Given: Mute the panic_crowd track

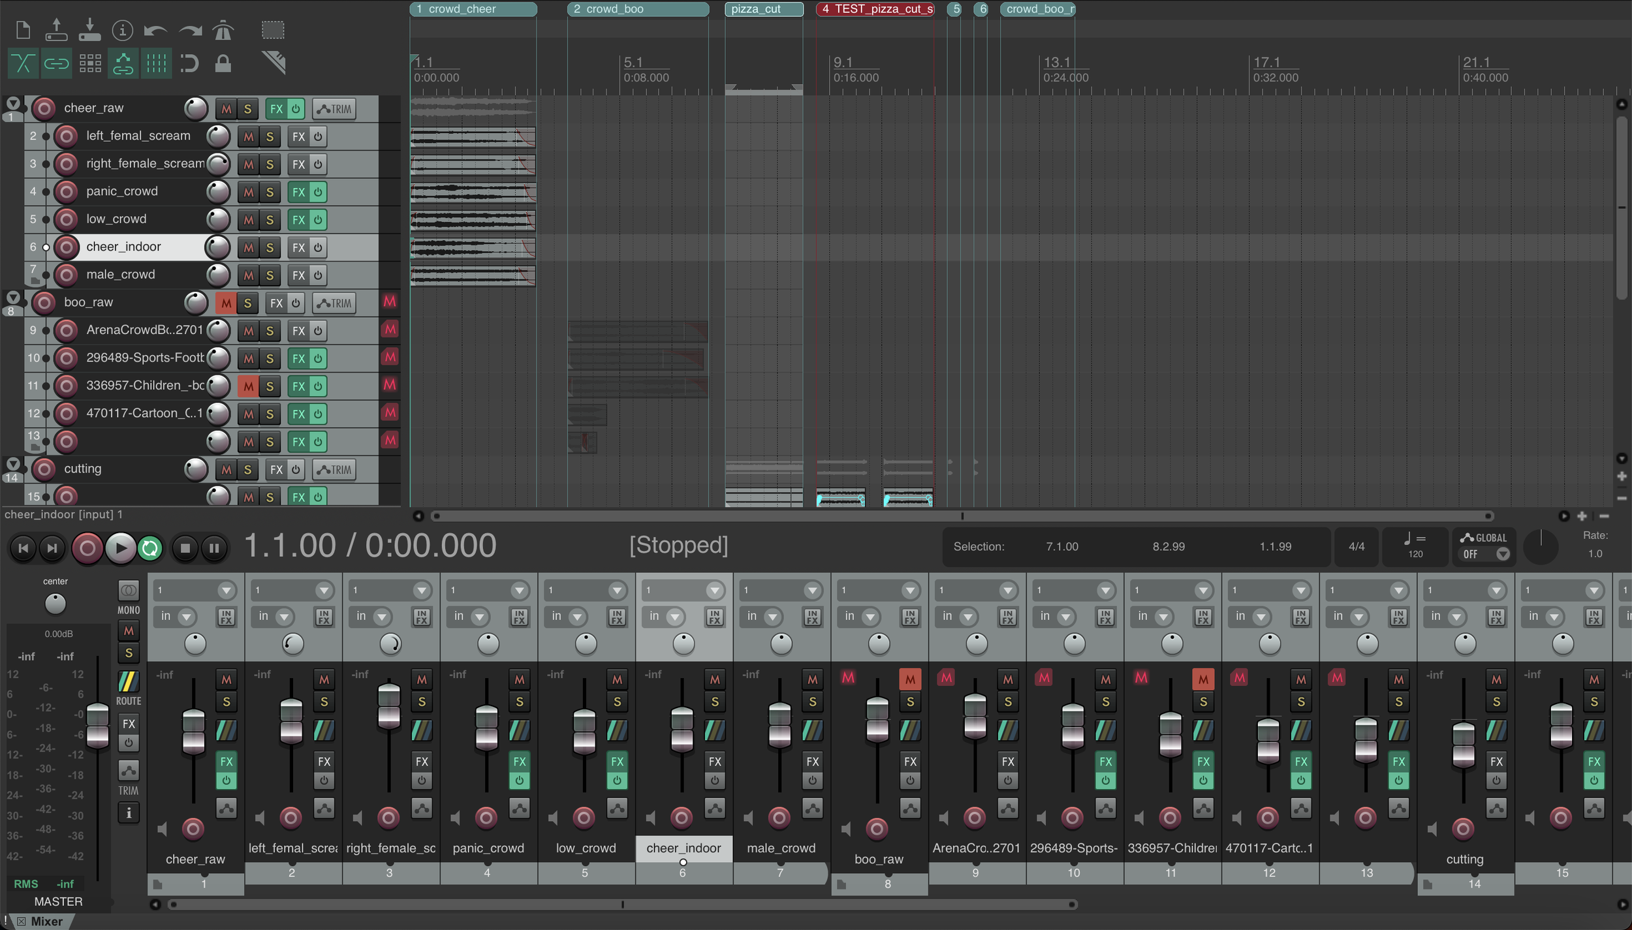Looking at the screenshot, I should pyautogui.click(x=248, y=192).
